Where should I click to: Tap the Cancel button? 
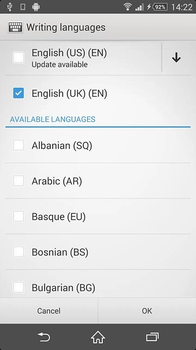(x=48, y=311)
